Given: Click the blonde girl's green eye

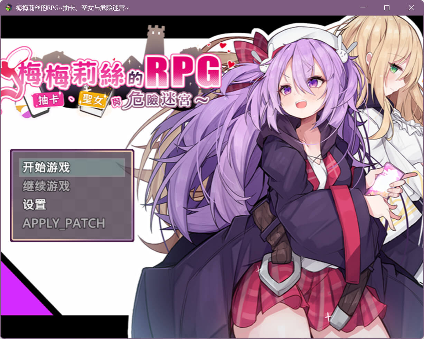Looking at the screenshot, I should pyautogui.click(x=394, y=69).
